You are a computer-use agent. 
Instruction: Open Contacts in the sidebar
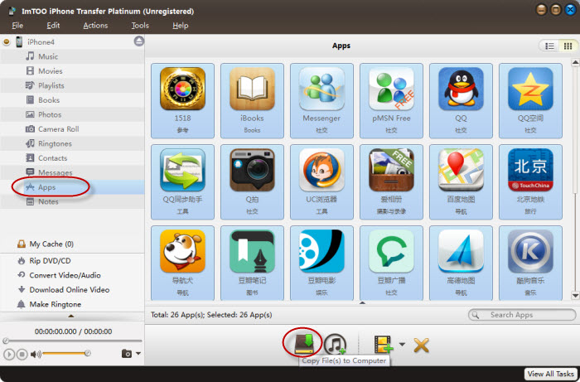[x=72, y=158]
